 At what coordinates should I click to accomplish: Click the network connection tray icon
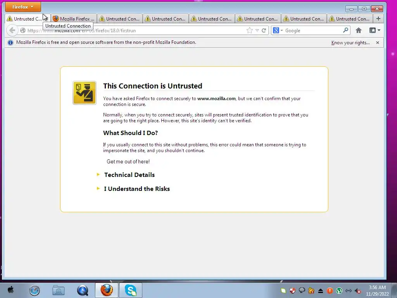(349, 291)
